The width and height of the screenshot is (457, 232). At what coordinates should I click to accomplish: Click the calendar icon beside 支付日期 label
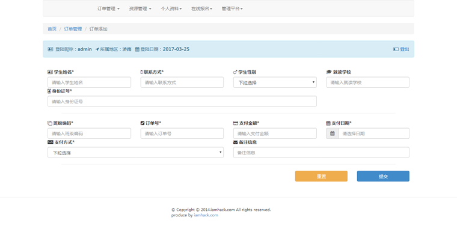point(328,123)
